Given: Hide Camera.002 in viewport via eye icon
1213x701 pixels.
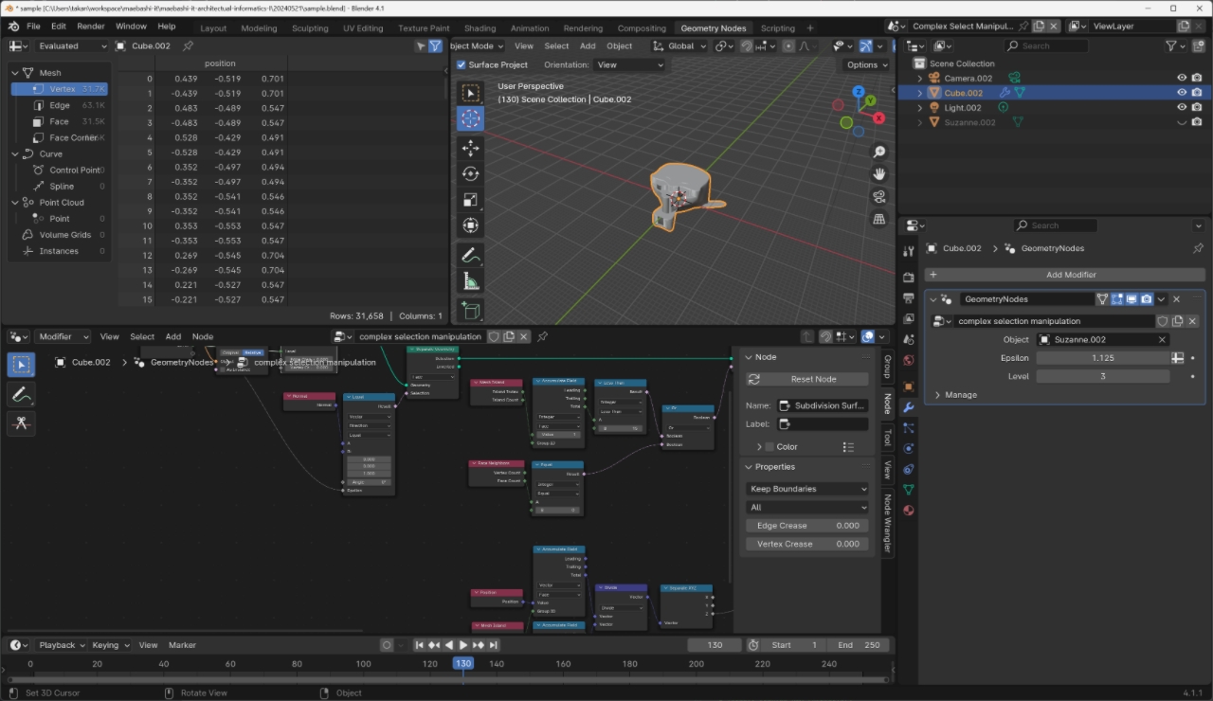Looking at the screenshot, I should tap(1182, 79).
